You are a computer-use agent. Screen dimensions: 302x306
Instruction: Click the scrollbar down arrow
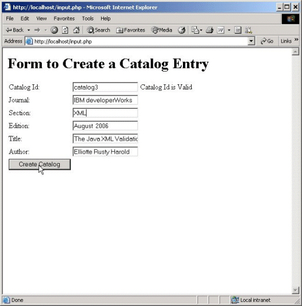point(295,290)
